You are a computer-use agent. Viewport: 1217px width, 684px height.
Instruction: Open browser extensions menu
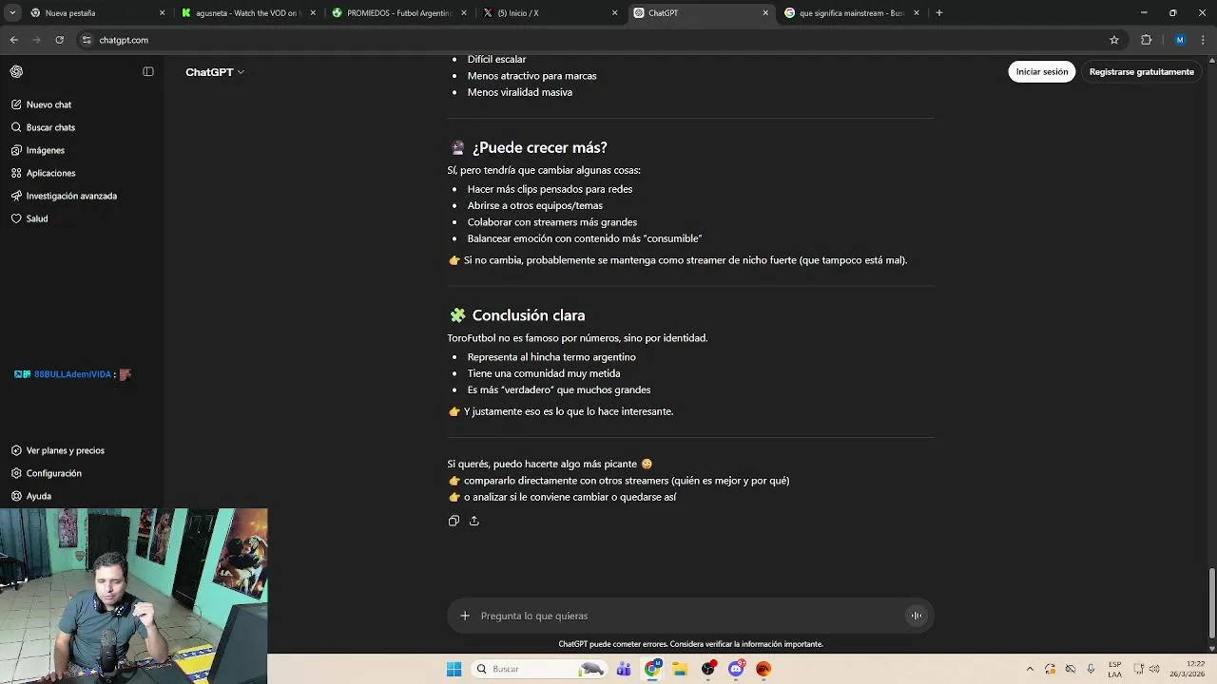click(x=1146, y=40)
